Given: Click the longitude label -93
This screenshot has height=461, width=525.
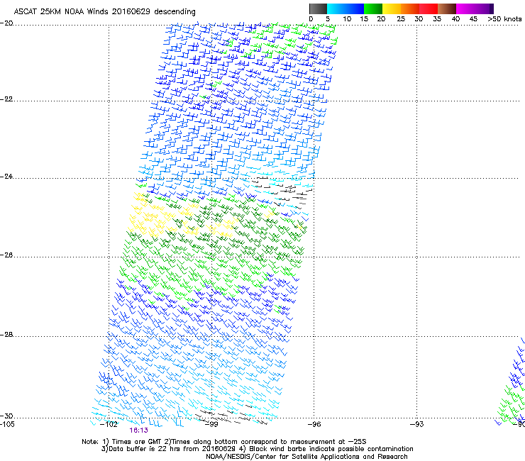Looking at the screenshot, I should (417, 424).
